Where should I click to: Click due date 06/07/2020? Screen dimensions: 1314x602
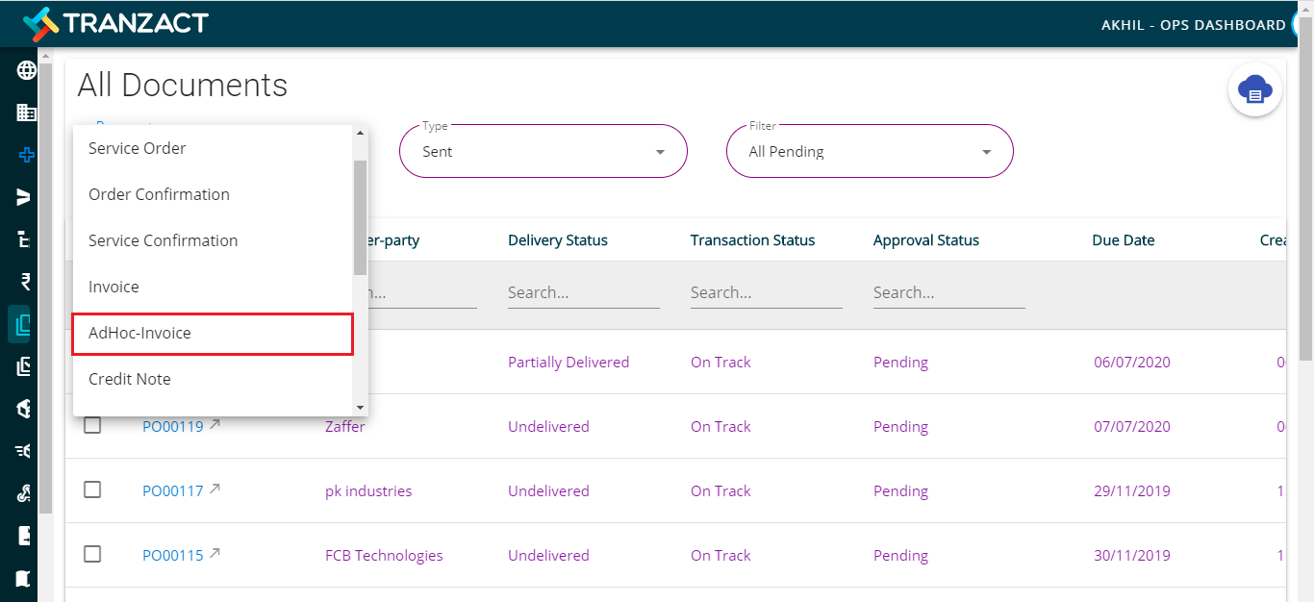(1132, 362)
